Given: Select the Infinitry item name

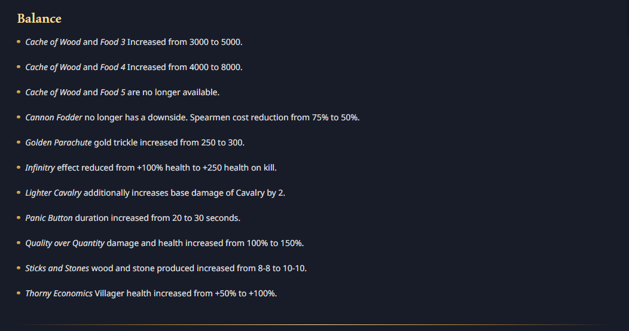Looking at the screenshot, I should click(x=40, y=168).
